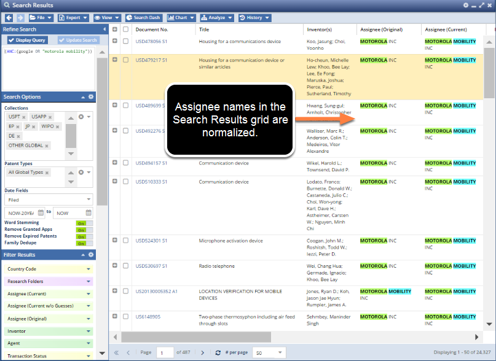This screenshot has width=496, height=361.
Task: Remove the USPT collection tag
Action: click(x=24, y=117)
